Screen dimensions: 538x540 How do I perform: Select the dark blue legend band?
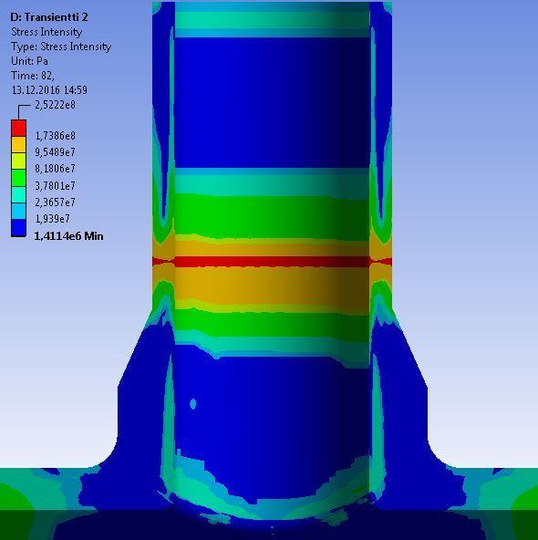coord(18,228)
